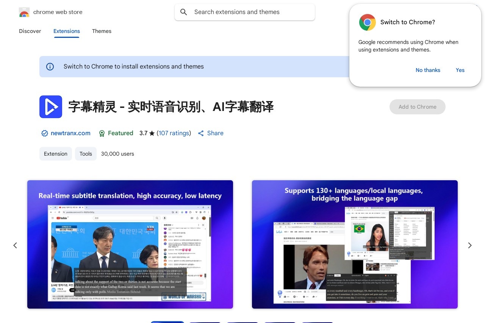Open the 130+ languages screenshot

(x=355, y=244)
